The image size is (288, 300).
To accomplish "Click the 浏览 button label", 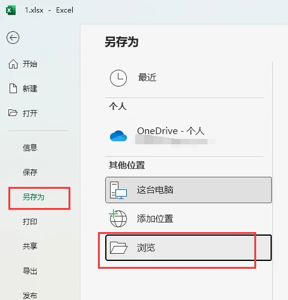I will click(146, 248).
